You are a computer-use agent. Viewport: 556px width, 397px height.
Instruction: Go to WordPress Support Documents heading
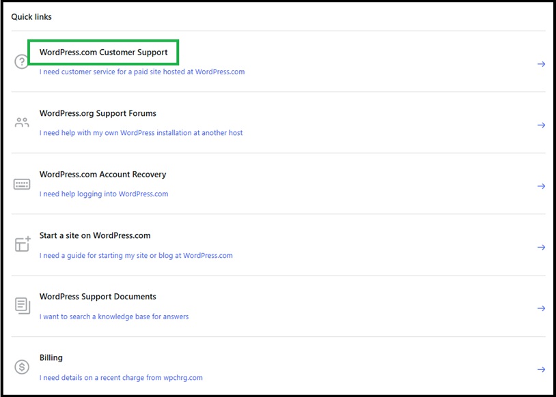(98, 297)
